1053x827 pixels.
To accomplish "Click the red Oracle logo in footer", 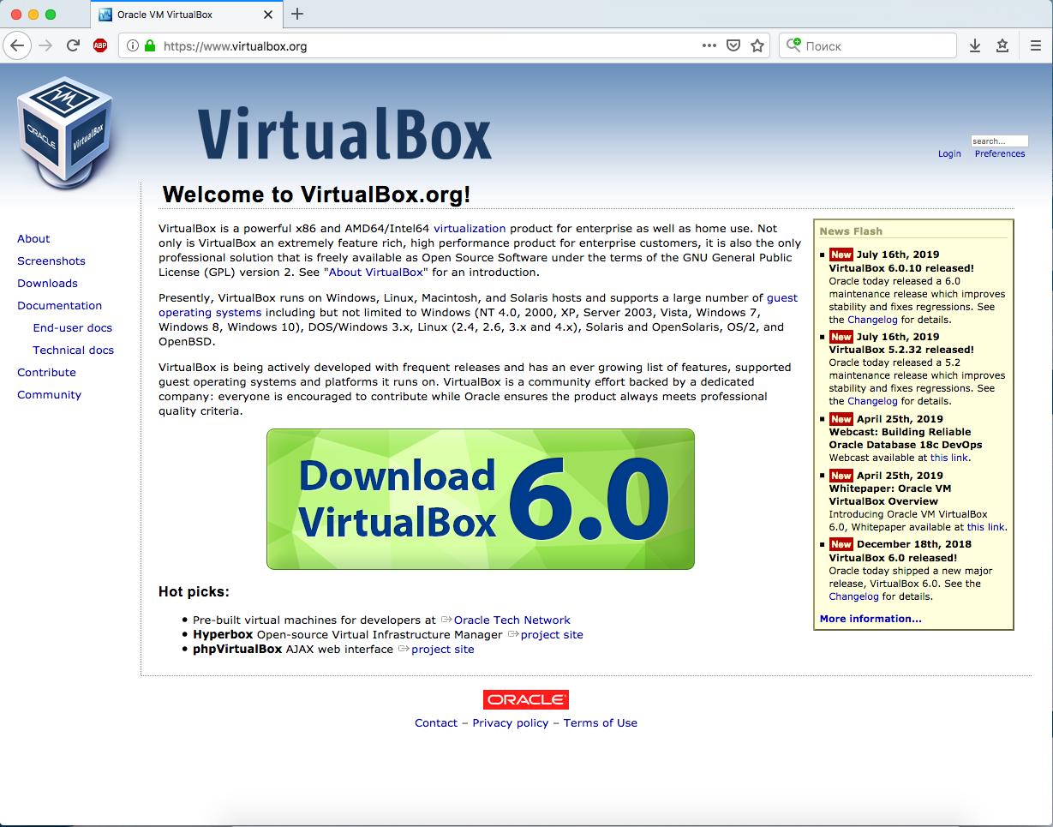I will pyautogui.click(x=526, y=700).
